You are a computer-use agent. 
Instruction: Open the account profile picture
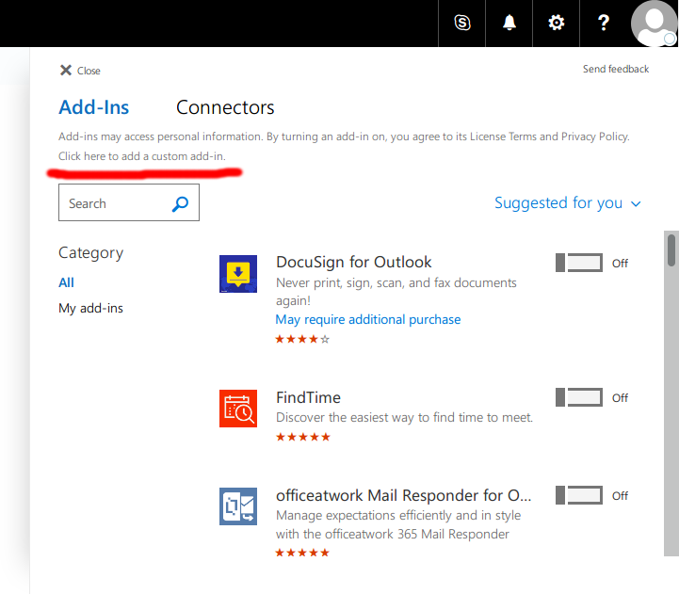click(x=654, y=23)
